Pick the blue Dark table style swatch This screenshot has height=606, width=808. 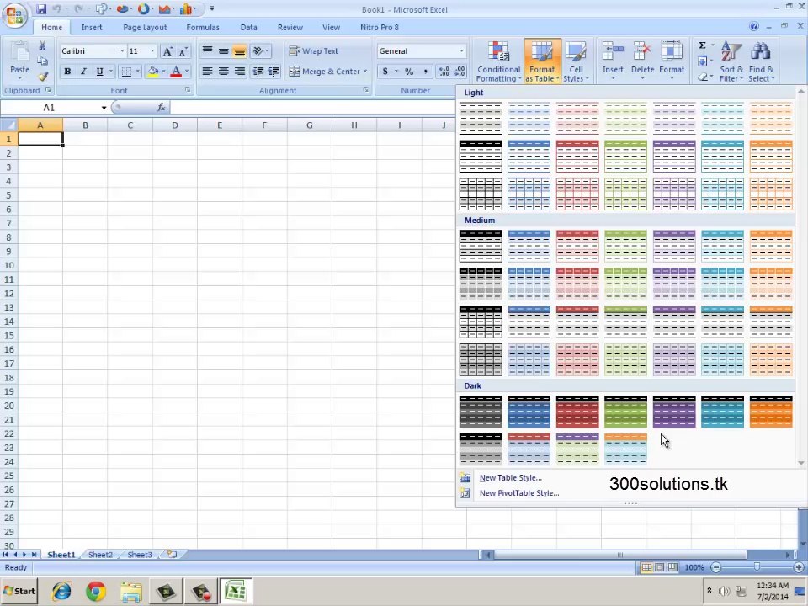[x=529, y=412]
